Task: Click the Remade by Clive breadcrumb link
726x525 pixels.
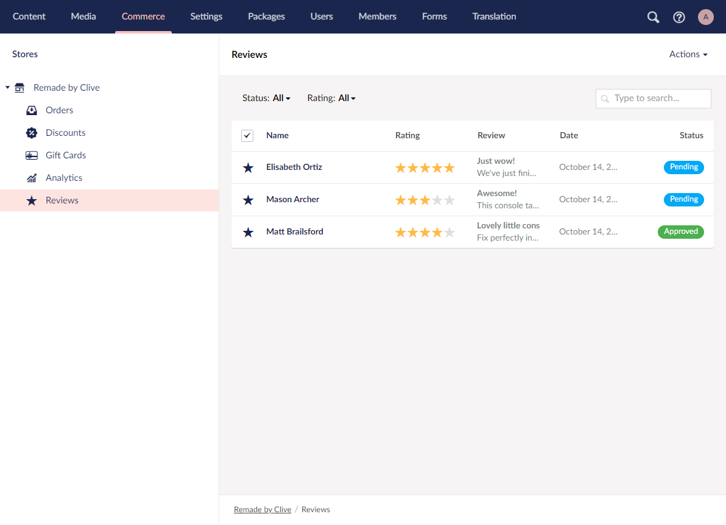Action: point(263,509)
